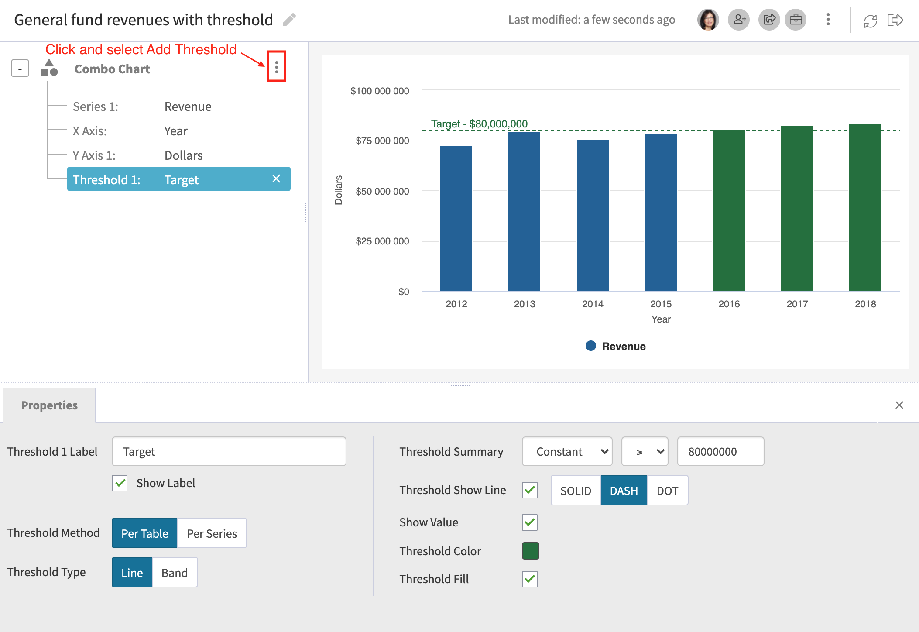Uncheck the Show Value checkbox

coord(530,522)
